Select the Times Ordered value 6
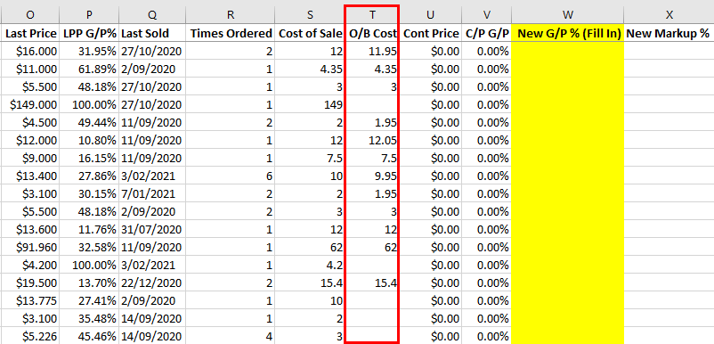This screenshot has height=344, width=714. (231, 176)
